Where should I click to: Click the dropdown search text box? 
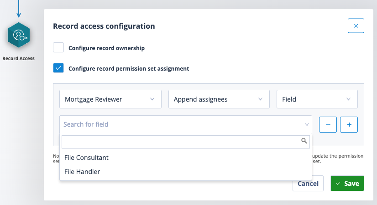[186, 142]
